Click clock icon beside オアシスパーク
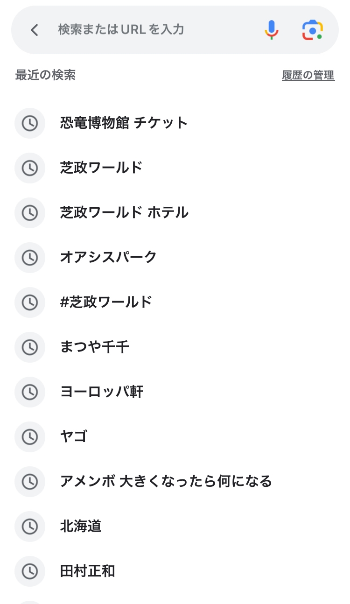 pos(30,258)
